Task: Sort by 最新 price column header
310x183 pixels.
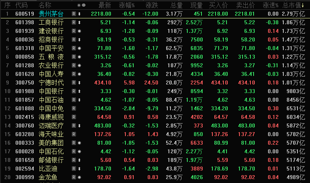Action: click(x=105, y=5)
